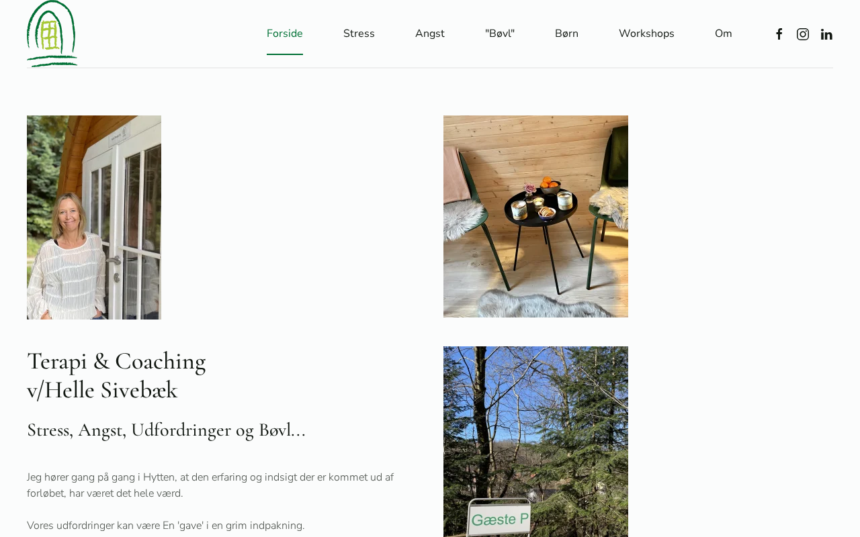Open the table and chairs photo
This screenshot has width=860, height=537.
pos(535,216)
